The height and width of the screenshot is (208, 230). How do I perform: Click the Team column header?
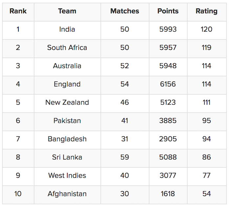[x=67, y=11]
